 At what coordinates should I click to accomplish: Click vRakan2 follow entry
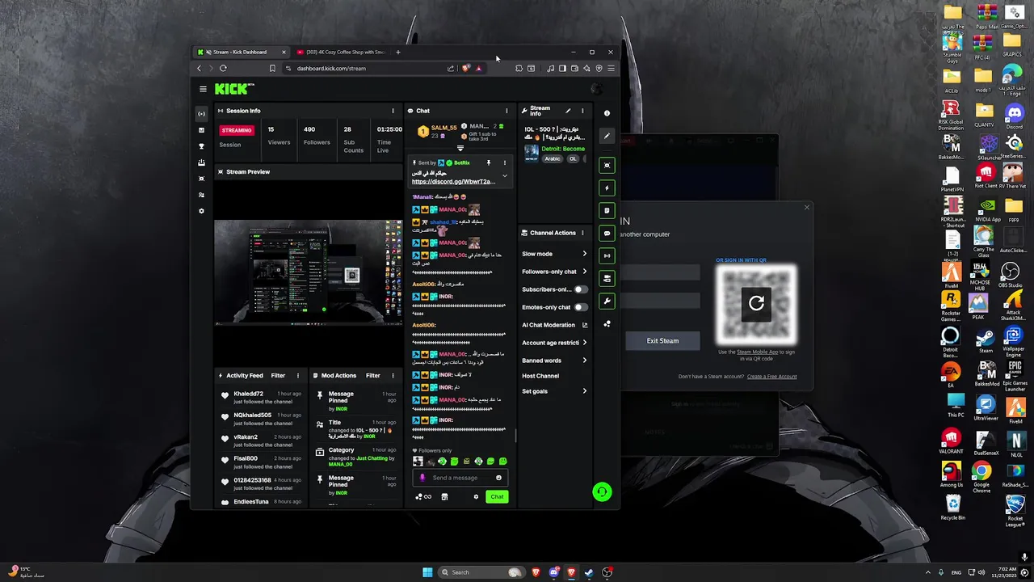[x=258, y=441]
